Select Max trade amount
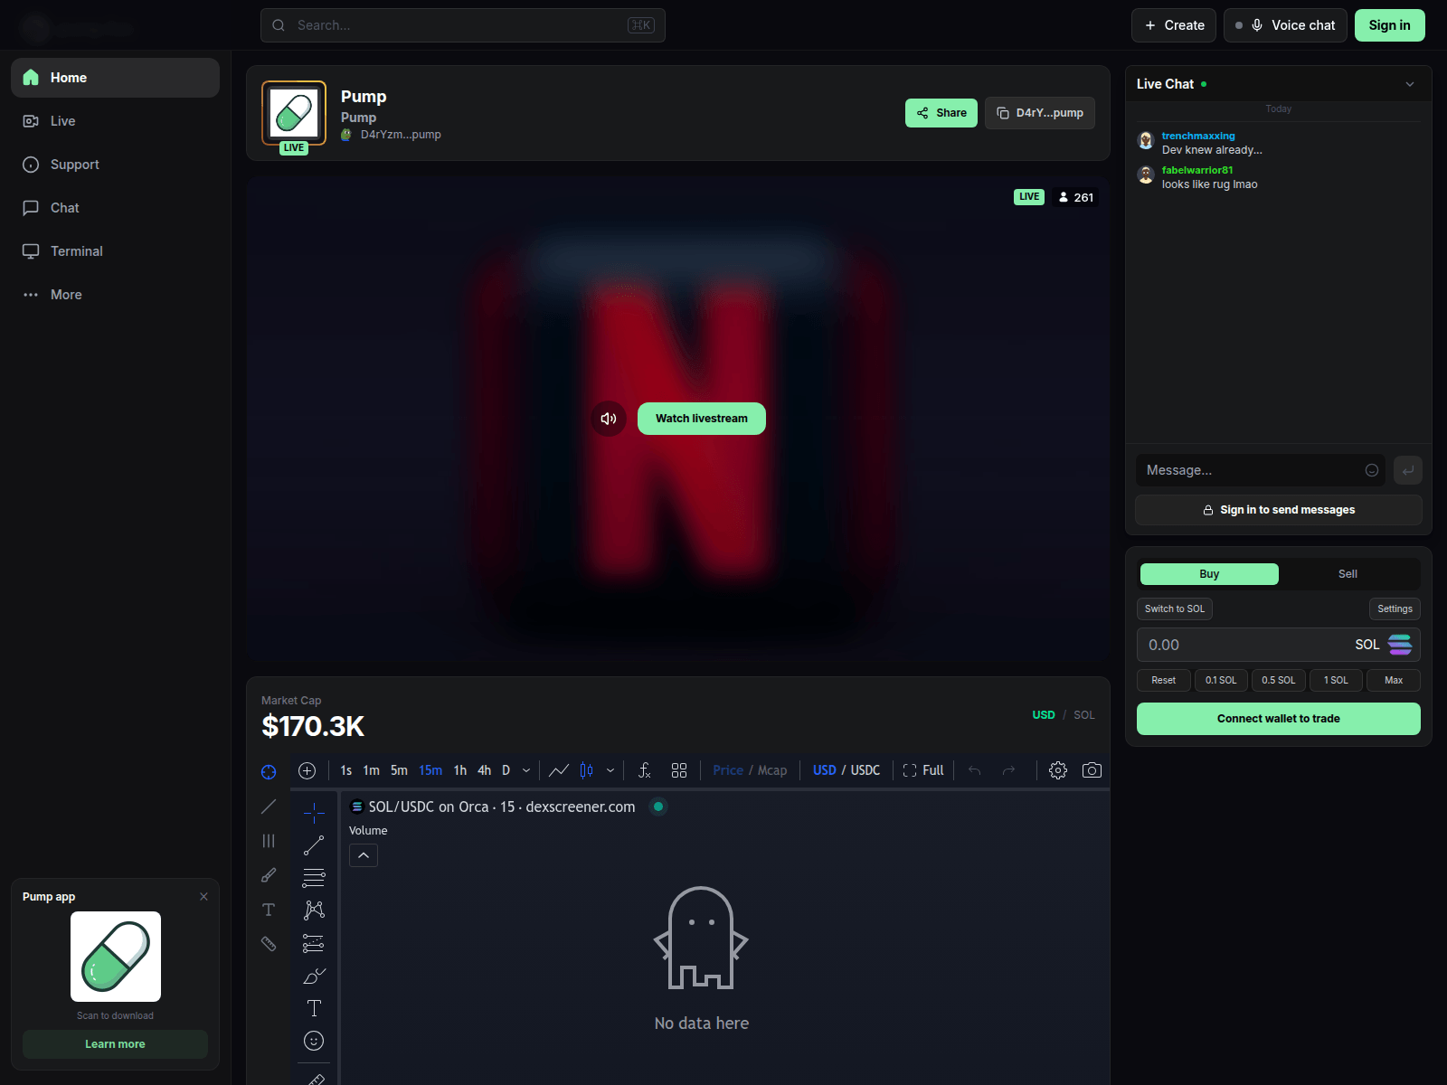 (x=1394, y=680)
